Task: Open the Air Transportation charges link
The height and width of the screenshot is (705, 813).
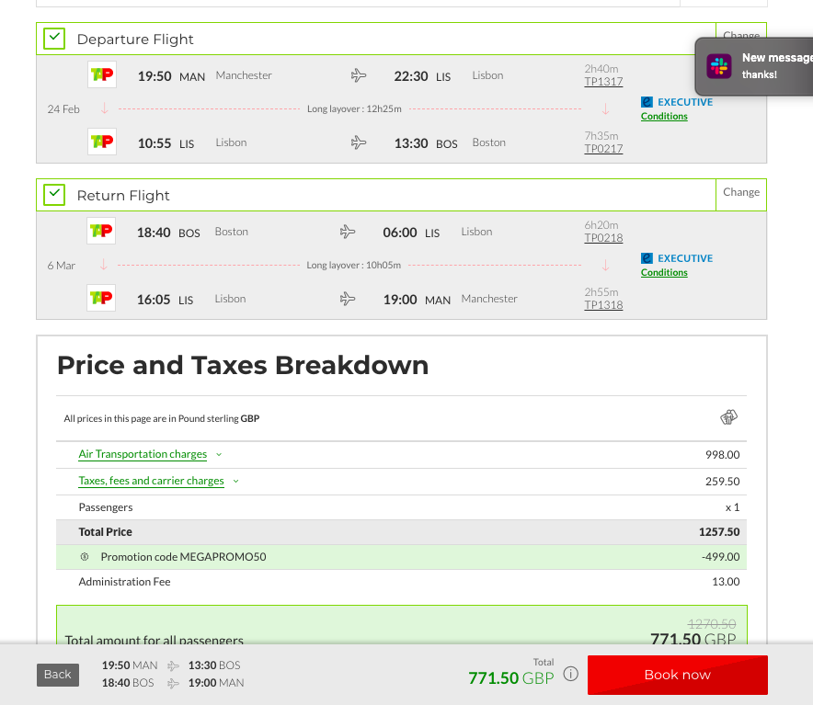Action: [143, 454]
